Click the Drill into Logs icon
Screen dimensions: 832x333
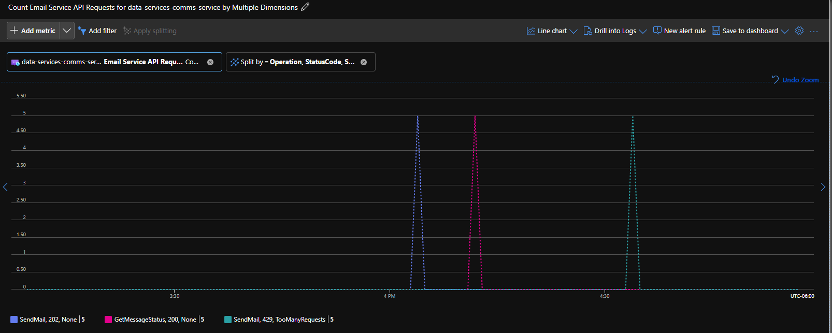[587, 31]
